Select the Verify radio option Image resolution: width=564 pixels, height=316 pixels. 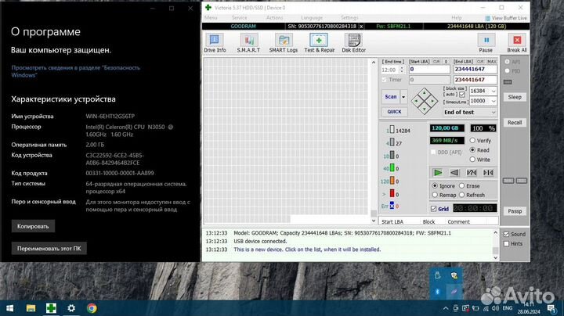[472, 140]
